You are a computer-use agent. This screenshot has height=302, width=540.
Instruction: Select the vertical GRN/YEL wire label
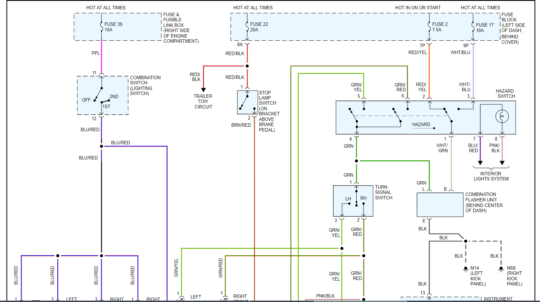tap(176, 268)
